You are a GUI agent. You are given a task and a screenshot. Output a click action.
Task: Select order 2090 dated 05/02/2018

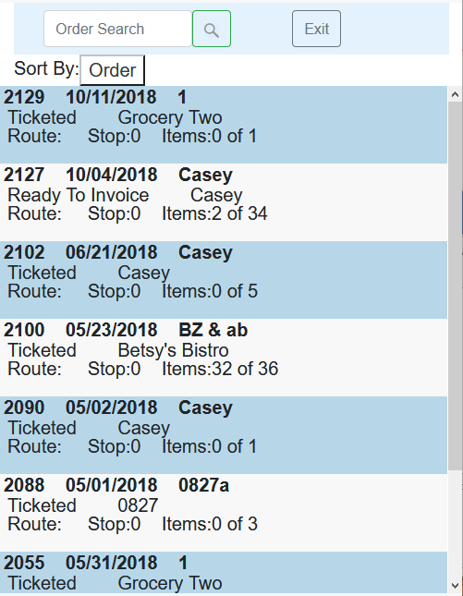pos(224,435)
